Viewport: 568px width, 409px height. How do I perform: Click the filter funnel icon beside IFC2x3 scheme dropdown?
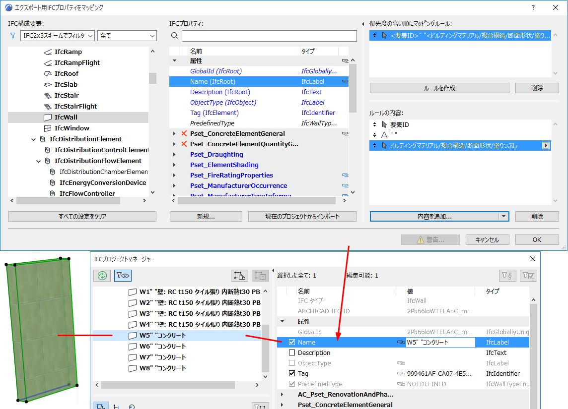(13, 35)
